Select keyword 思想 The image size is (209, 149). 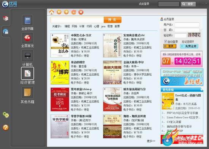coord(110,26)
